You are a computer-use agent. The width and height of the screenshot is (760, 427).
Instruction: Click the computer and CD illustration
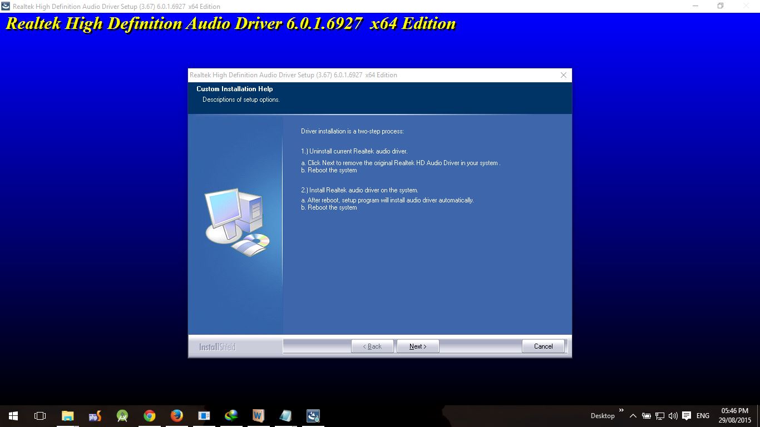(236, 222)
